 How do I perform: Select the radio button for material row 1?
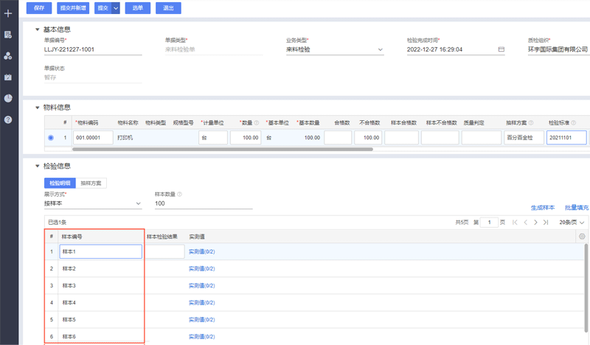51,138
